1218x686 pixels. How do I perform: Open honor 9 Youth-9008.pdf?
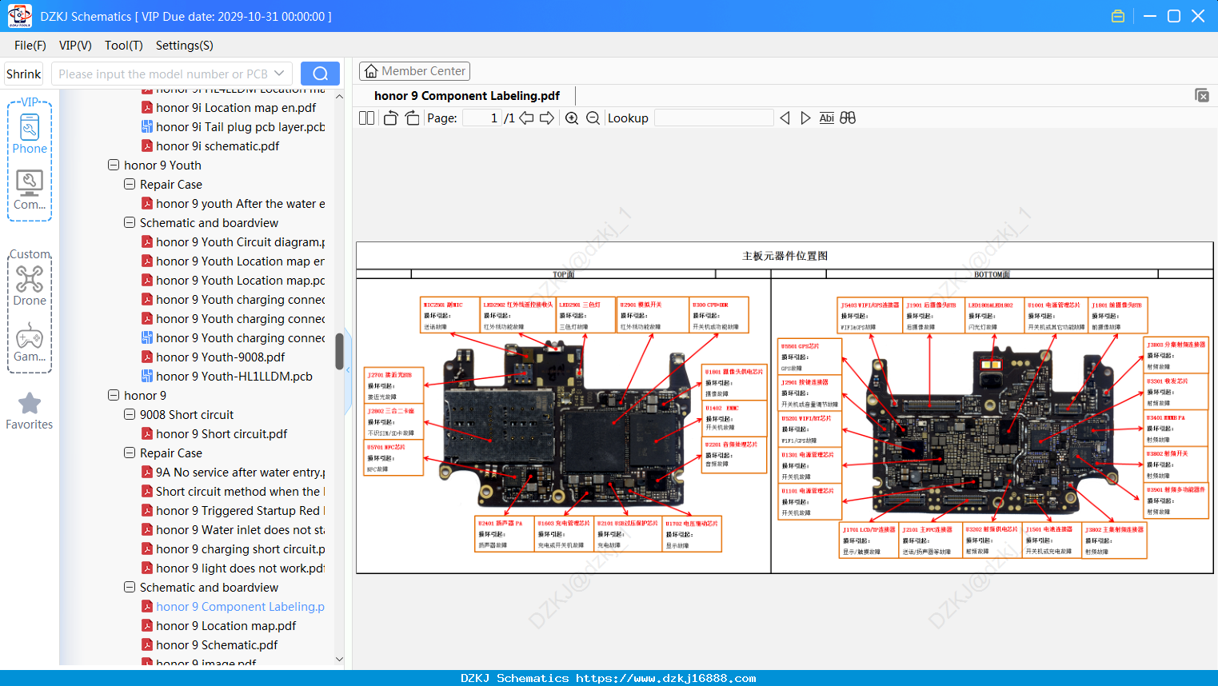click(x=220, y=357)
